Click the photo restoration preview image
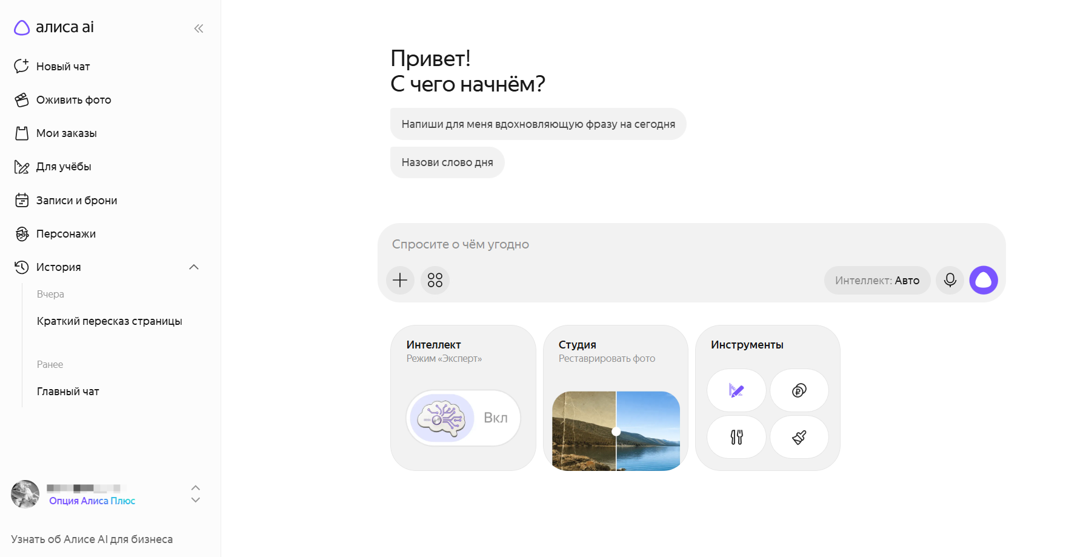The width and height of the screenshot is (1066, 557). [616, 431]
